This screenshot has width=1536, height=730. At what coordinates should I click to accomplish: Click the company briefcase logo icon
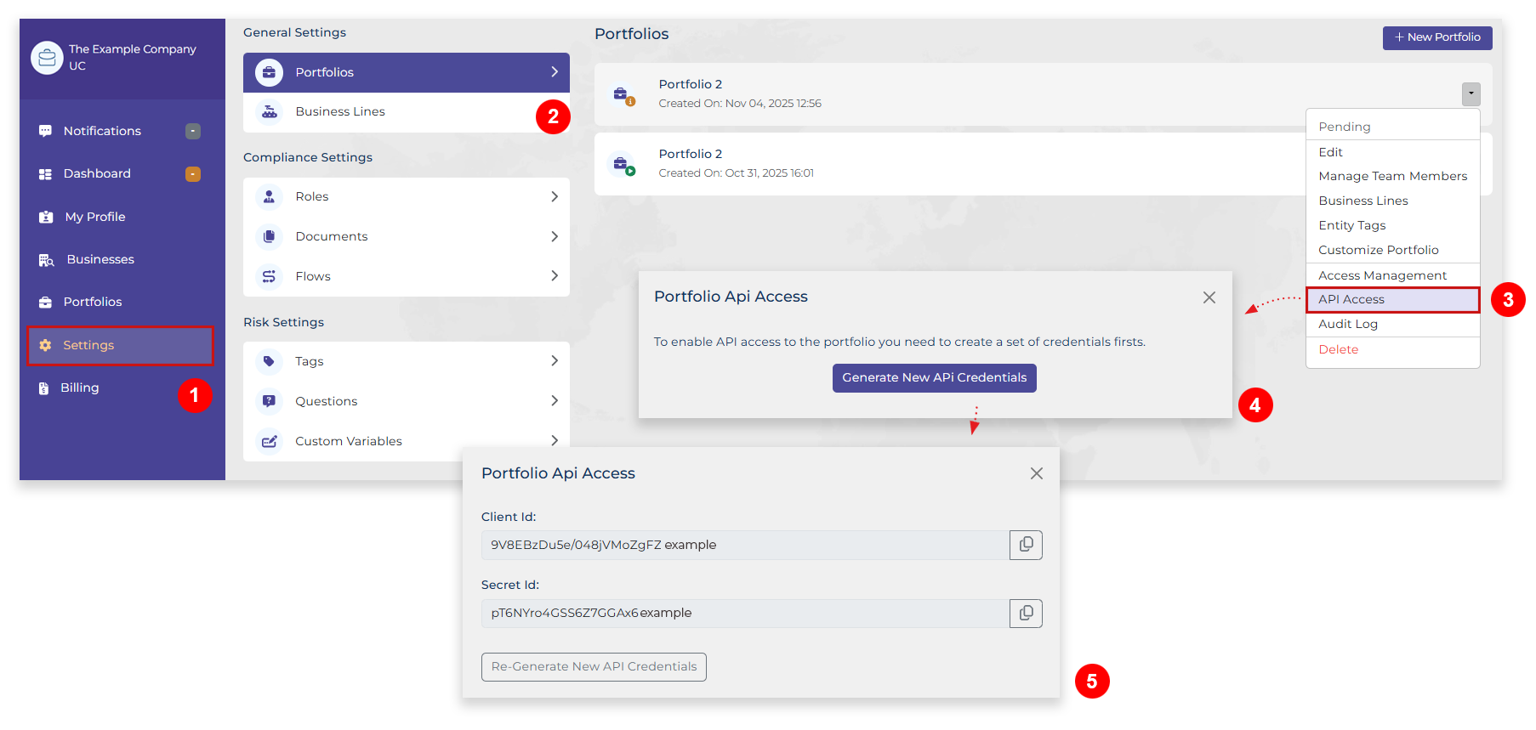47,58
